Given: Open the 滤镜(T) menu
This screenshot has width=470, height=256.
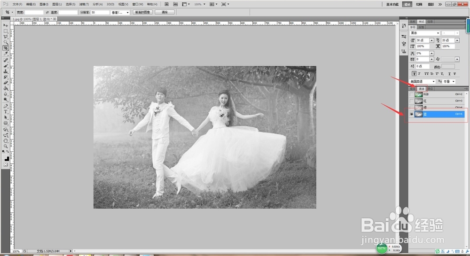Looking at the screenshot, I should click(x=84, y=4).
